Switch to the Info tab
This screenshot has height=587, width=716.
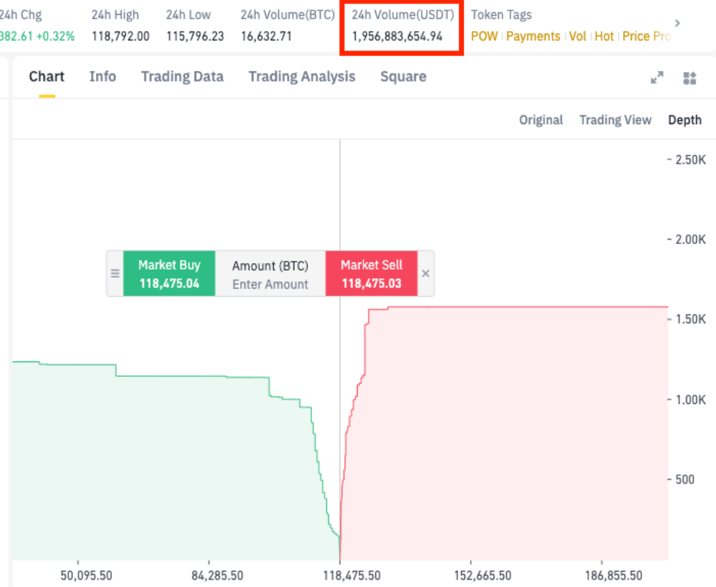[103, 76]
